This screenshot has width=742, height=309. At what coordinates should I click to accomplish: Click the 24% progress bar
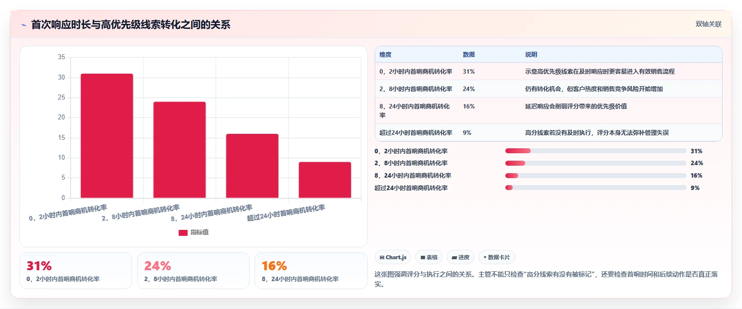coord(596,163)
